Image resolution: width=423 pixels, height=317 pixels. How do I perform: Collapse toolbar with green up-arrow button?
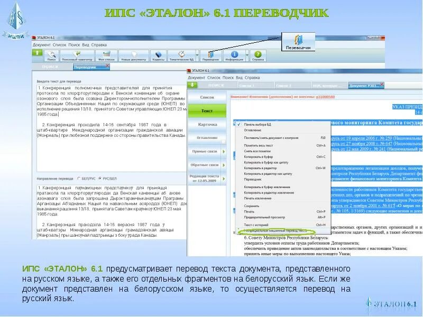coord(37,52)
